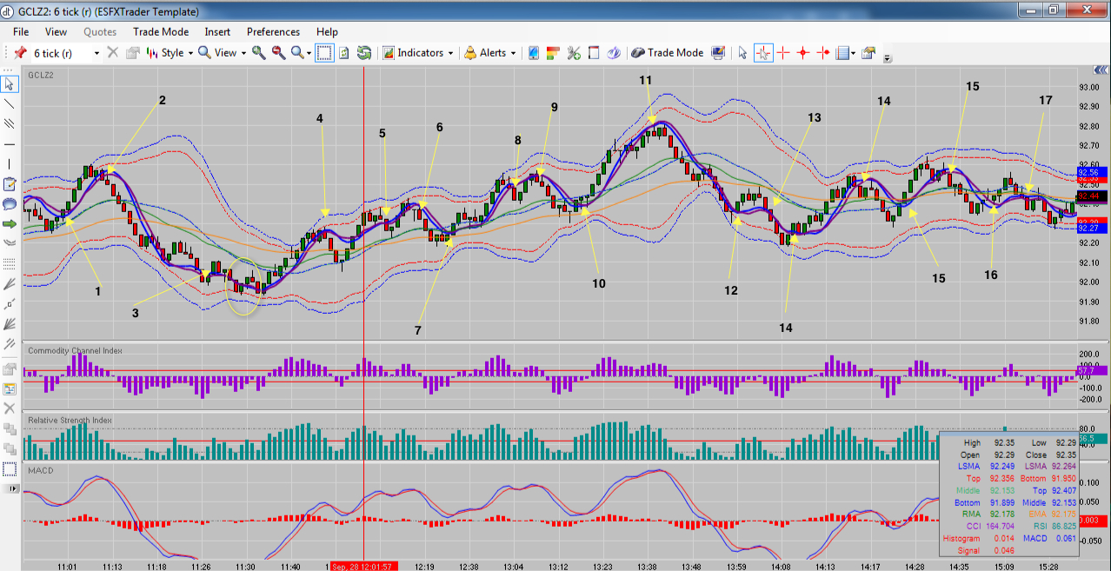1111x571 pixels.
Task: Click the red time marker label Sep 28 12:01:57
Action: point(366,567)
